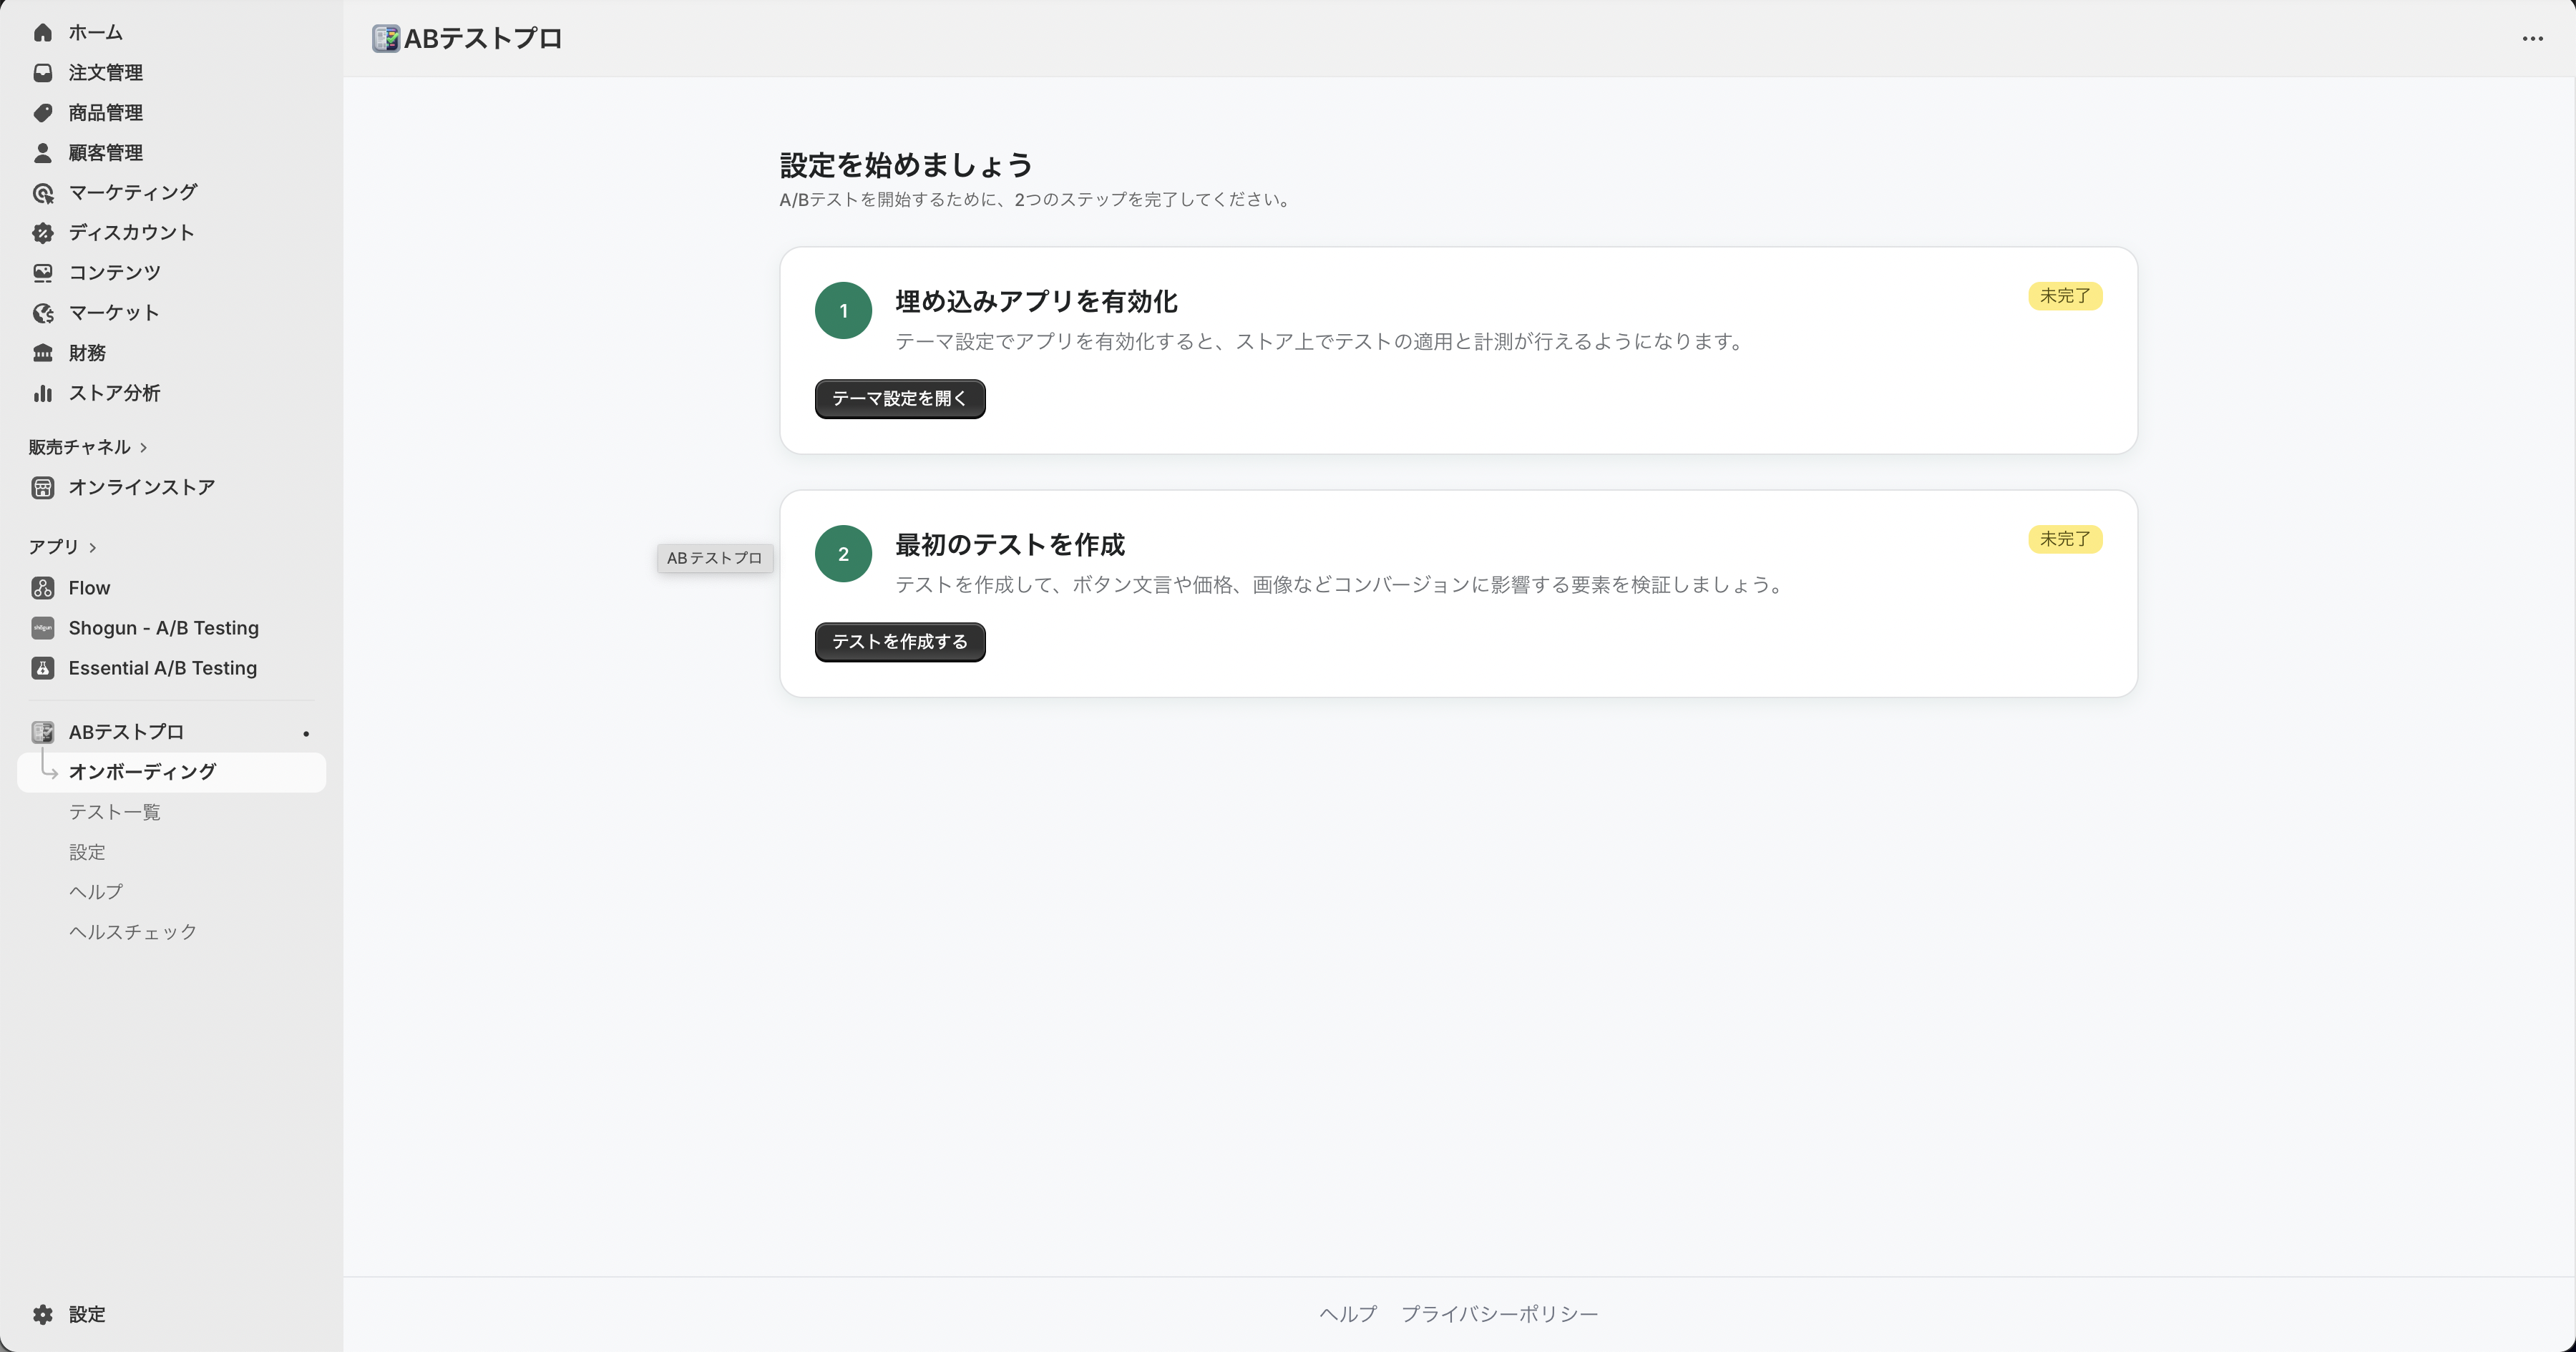The height and width of the screenshot is (1352, 2576).
Task: Click the テーマ設定を開く button
Action: coord(899,399)
